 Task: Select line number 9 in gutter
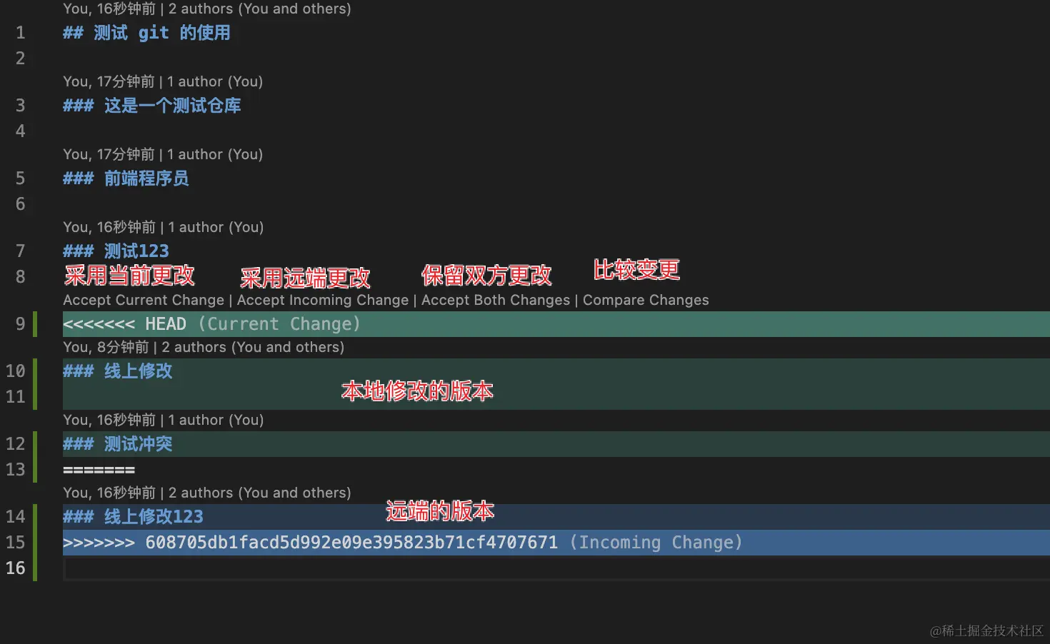click(20, 324)
